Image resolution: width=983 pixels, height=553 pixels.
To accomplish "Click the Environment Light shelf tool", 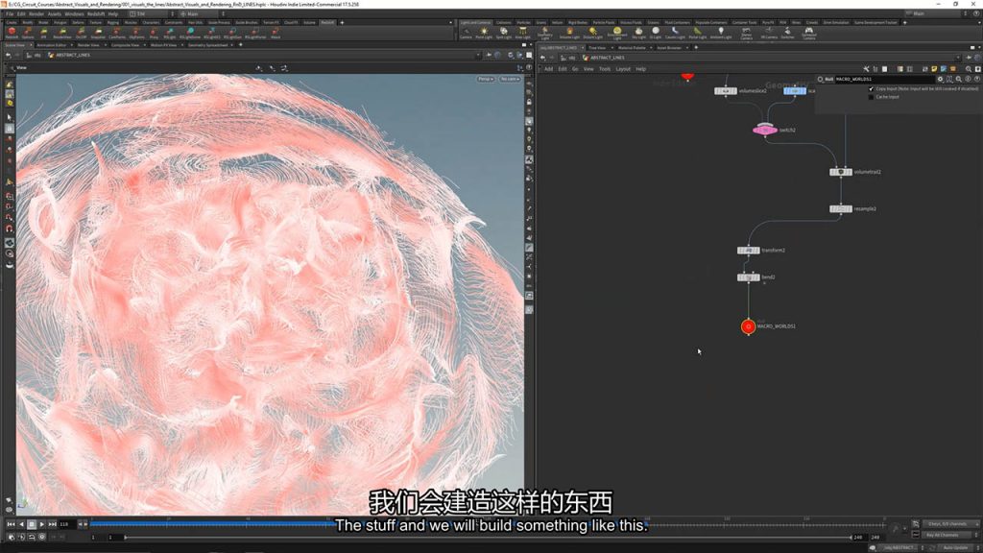I will coord(617,32).
